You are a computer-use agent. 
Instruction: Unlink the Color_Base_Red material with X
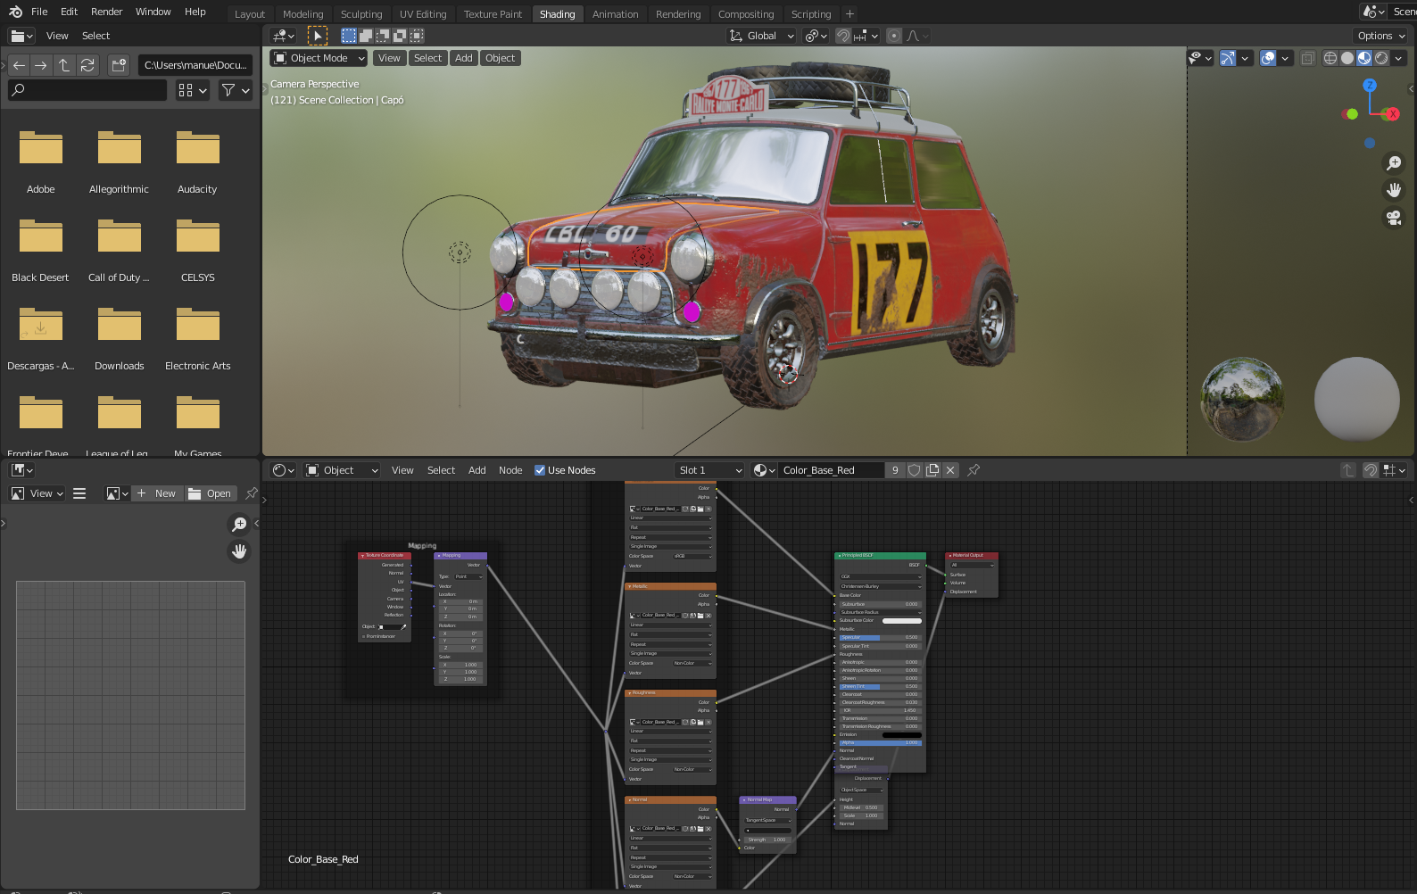[x=950, y=470]
